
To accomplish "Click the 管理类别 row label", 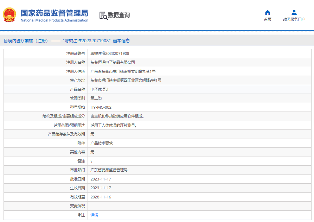I will click(77, 98).
